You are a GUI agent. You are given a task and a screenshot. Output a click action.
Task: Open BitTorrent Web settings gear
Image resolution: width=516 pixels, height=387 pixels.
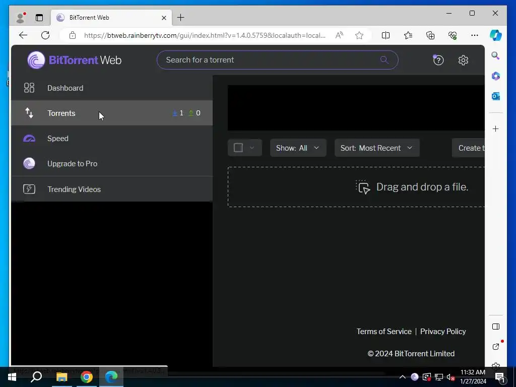[x=463, y=60]
